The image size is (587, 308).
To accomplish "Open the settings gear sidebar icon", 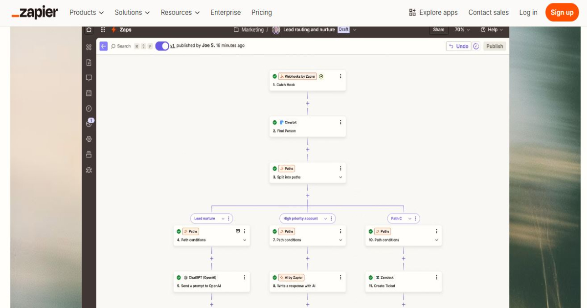I will pyautogui.click(x=89, y=139).
